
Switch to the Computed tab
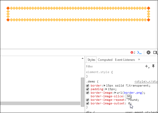click(x=105, y=60)
